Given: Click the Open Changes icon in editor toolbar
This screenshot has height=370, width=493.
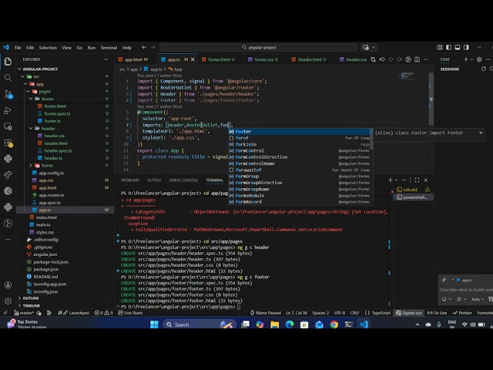Looking at the screenshot, I should 373,59.
